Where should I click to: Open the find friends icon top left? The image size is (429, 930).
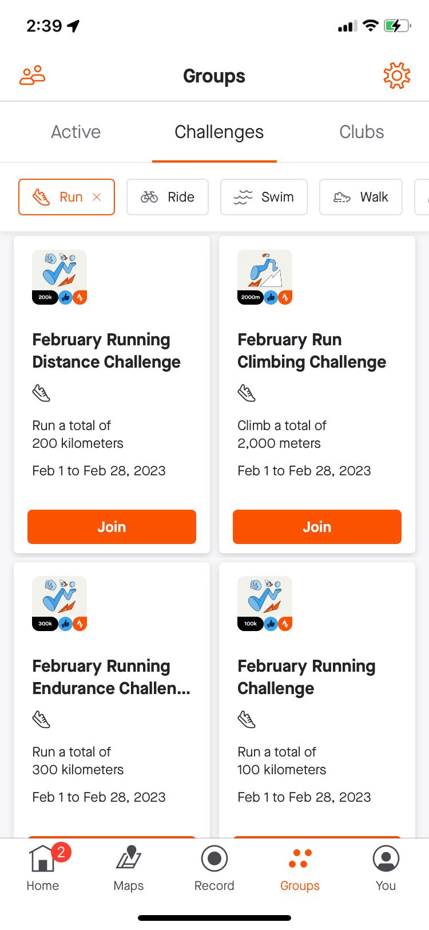pyautogui.click(x=33, y=74)
